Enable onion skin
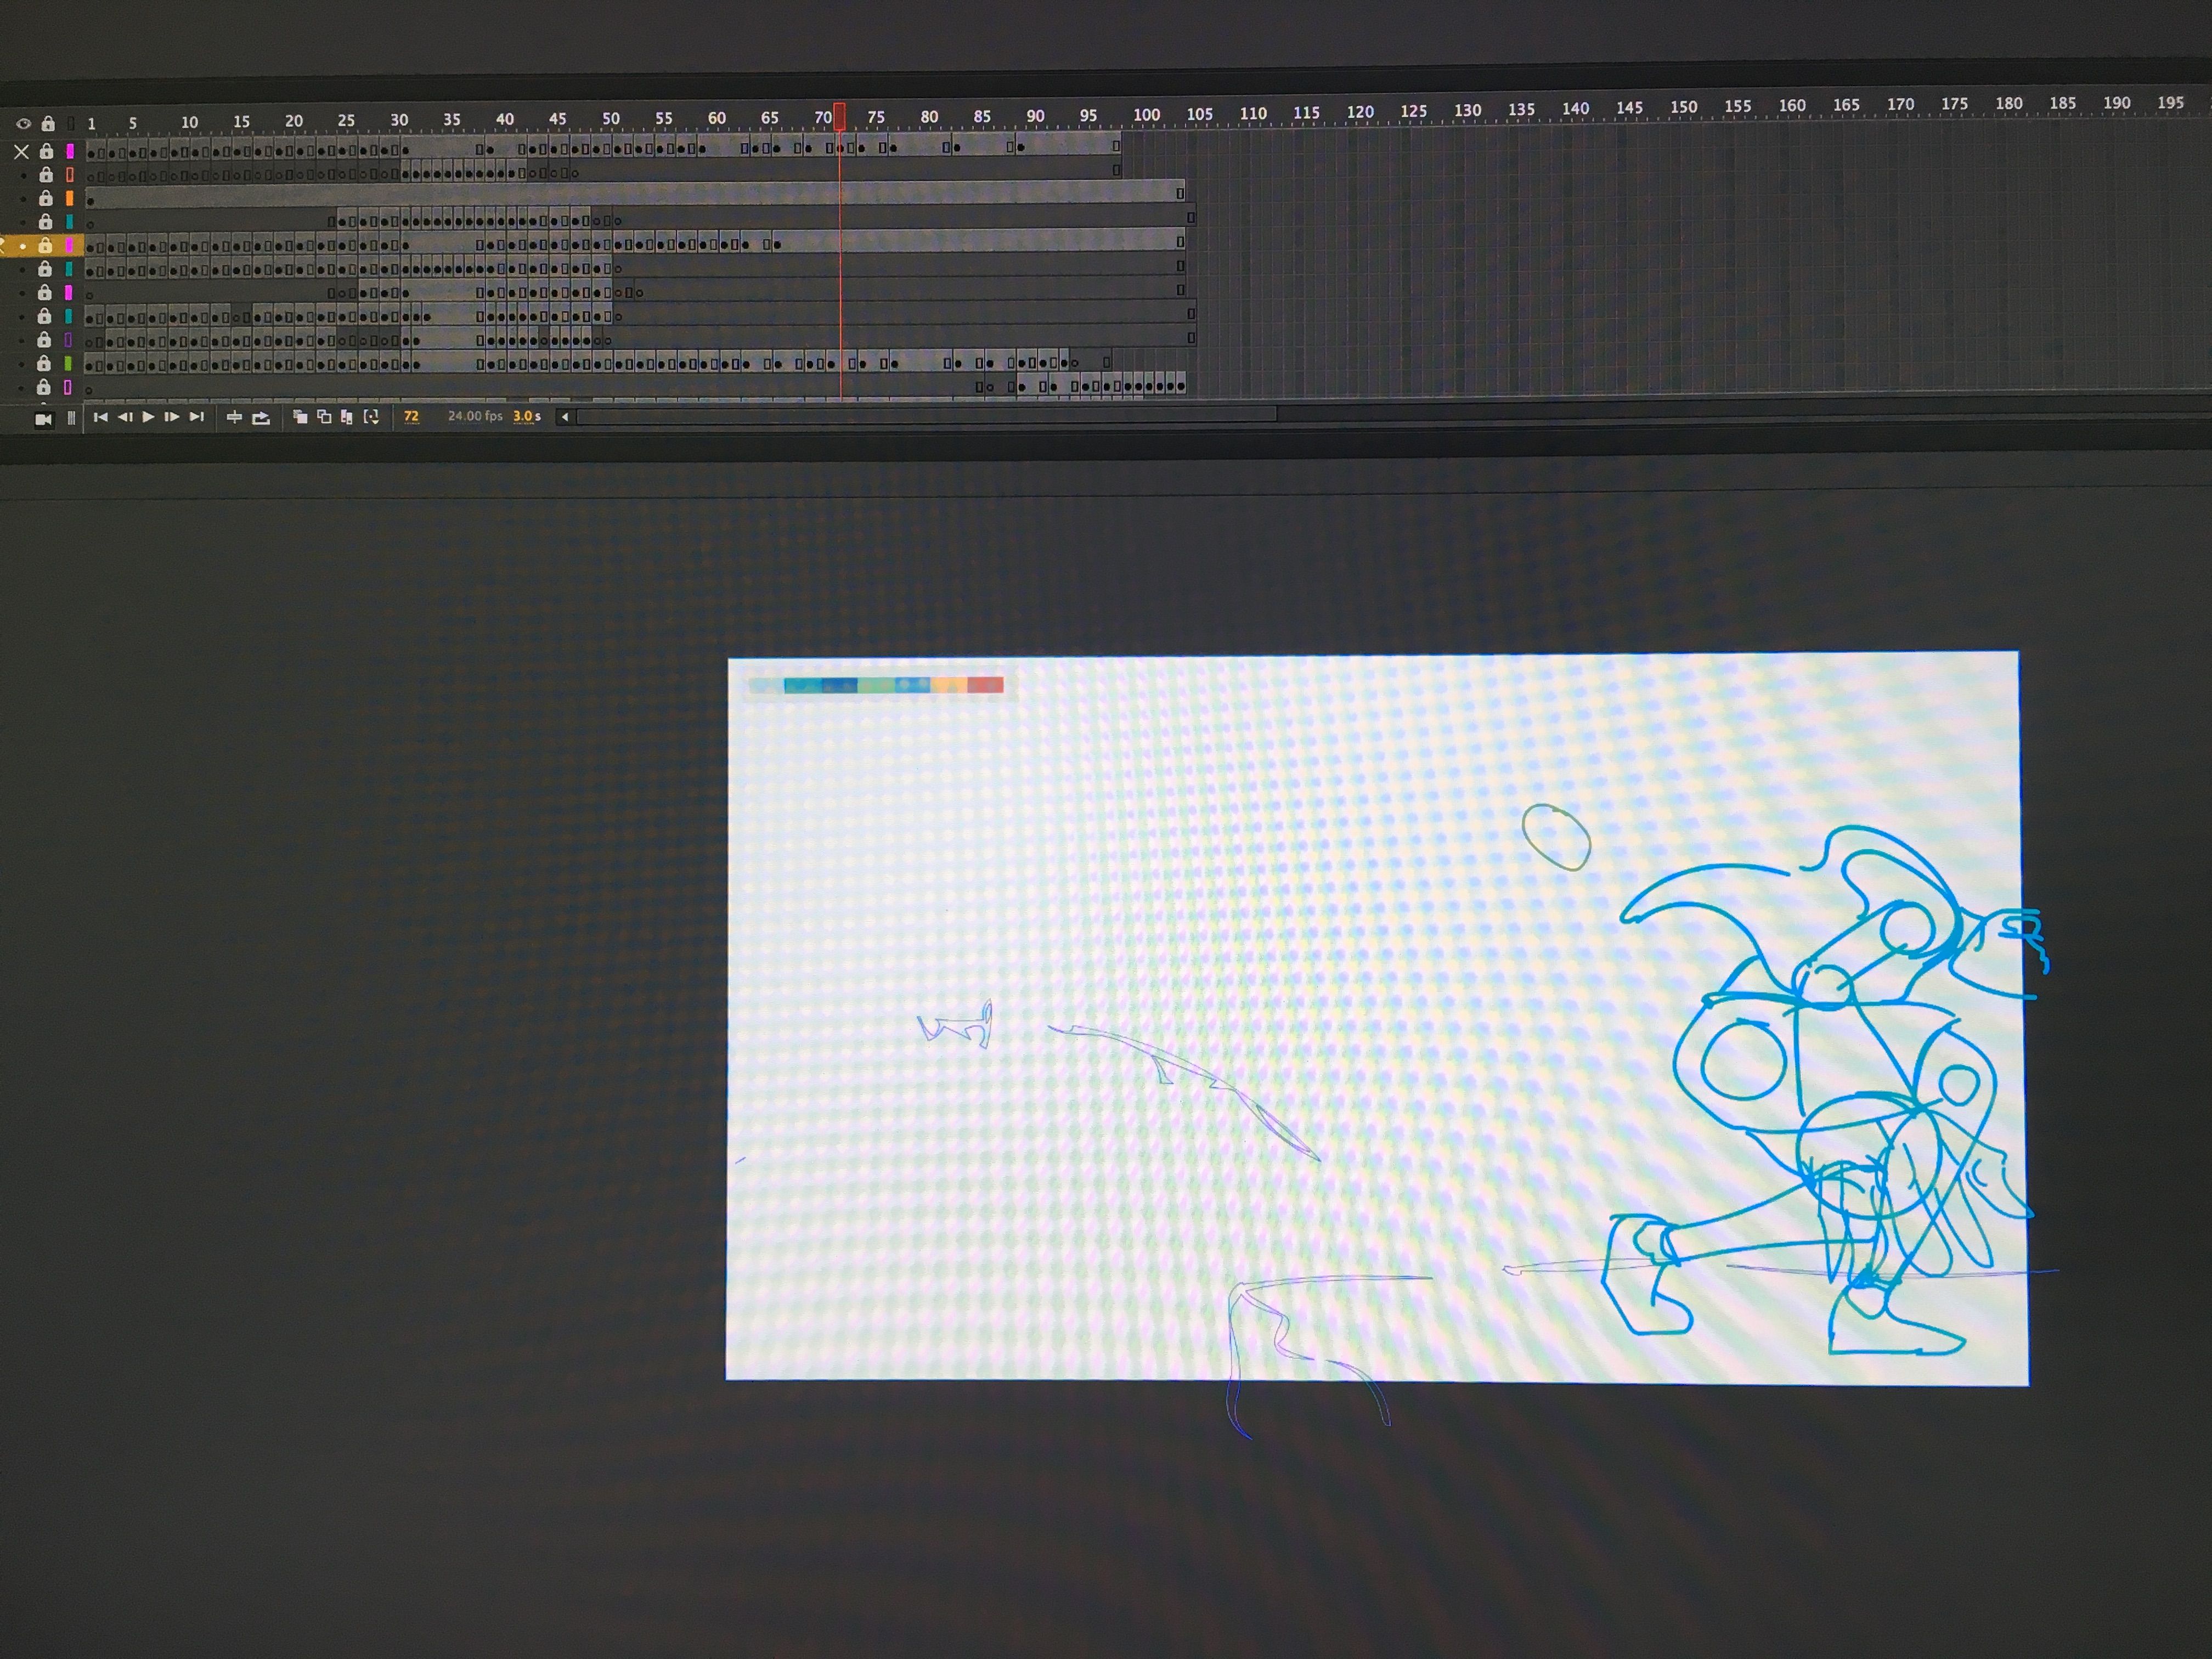The height and width of the screenshot is (1659, 2212). click(x=300, y=417)
